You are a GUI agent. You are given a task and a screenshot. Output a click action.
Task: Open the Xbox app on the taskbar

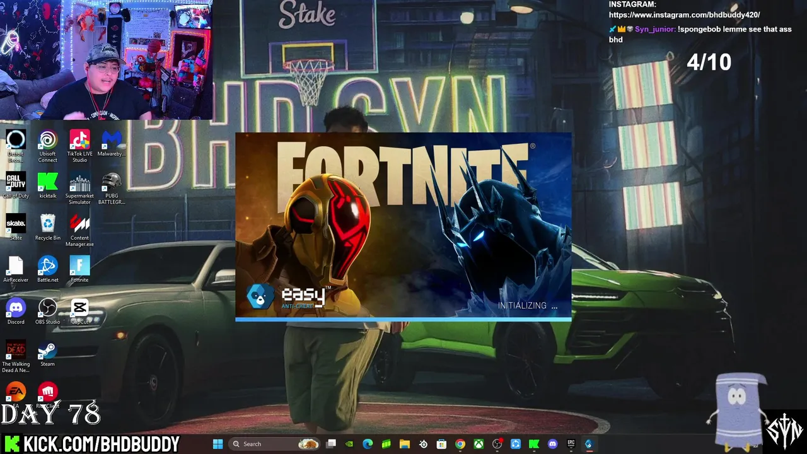coord(479,444)
